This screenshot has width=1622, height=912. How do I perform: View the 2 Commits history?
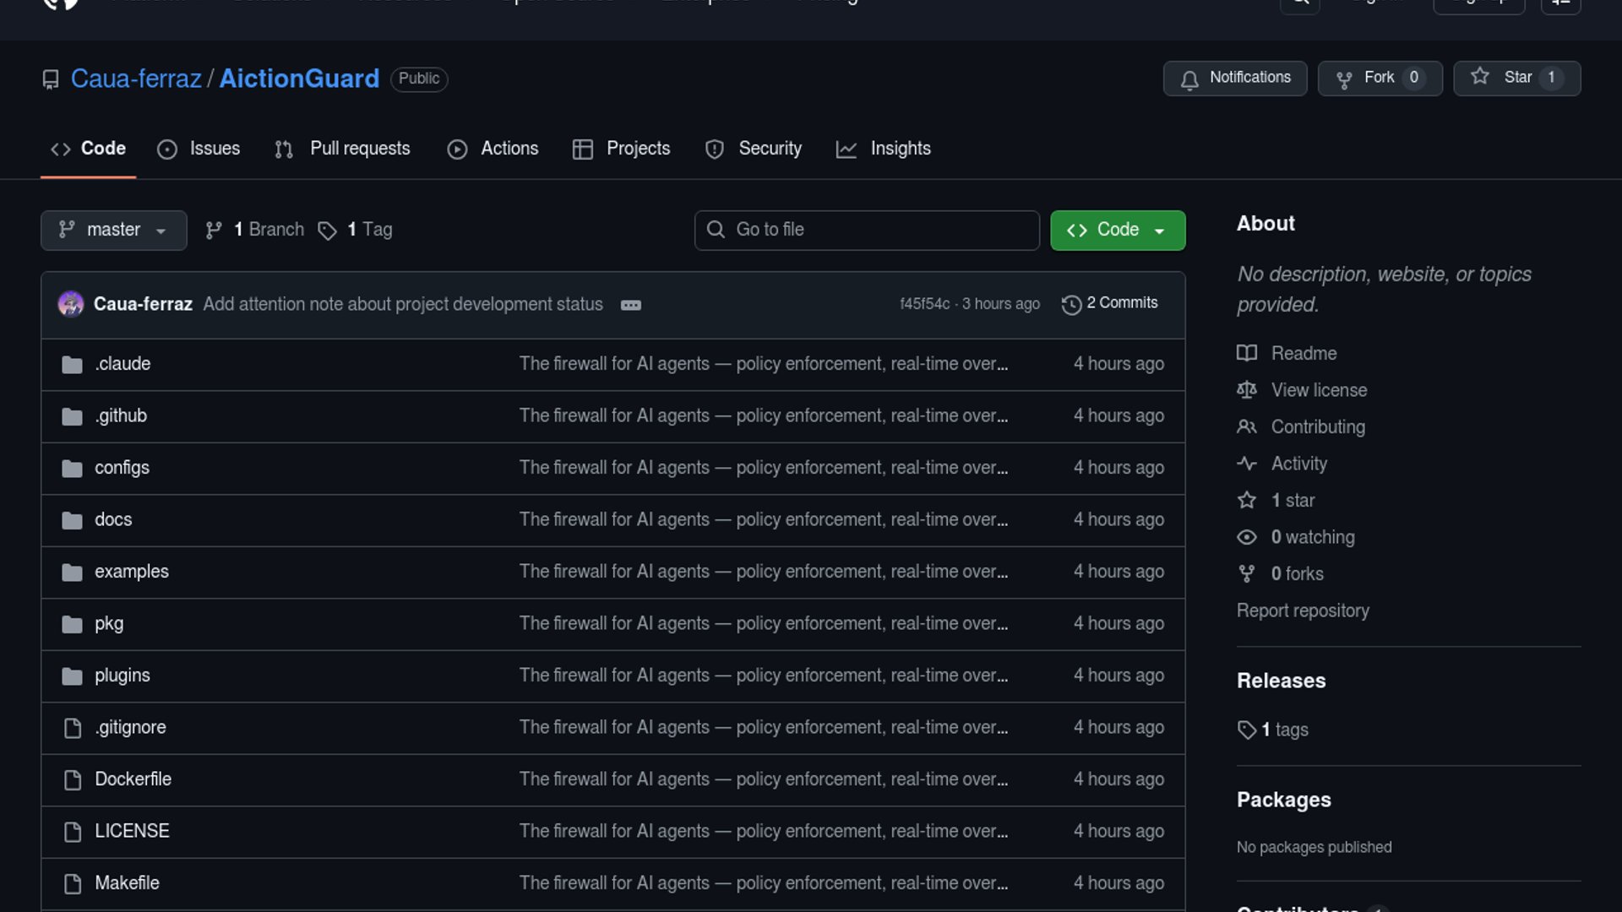1109,303
